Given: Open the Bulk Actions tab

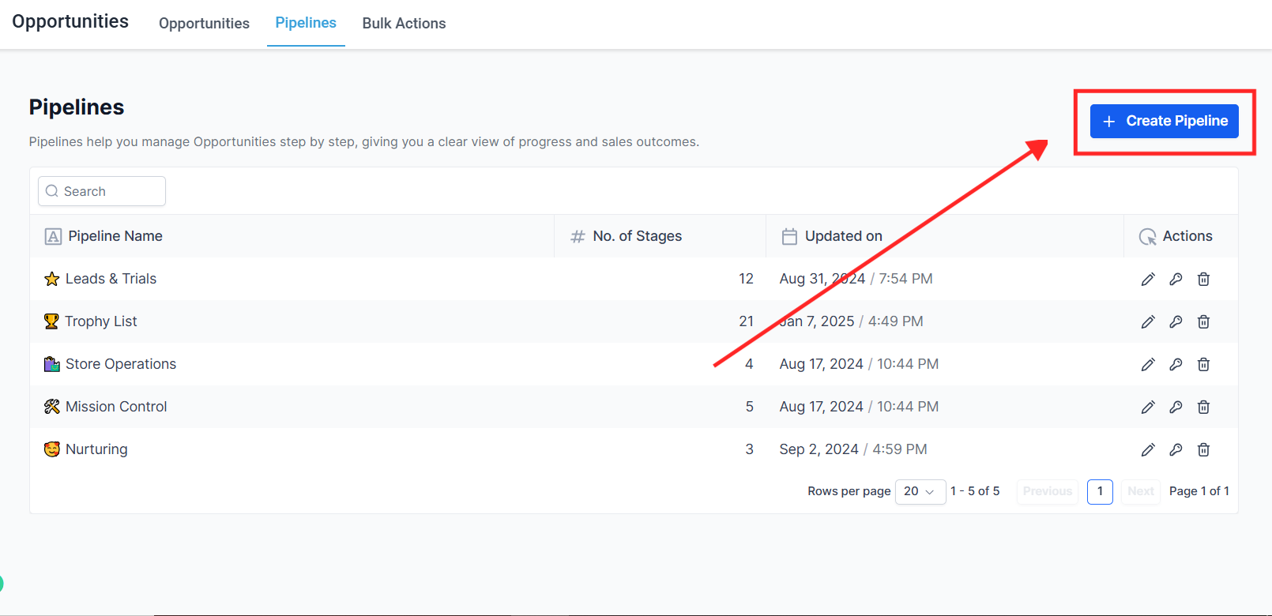Looking at the screenshot, I should (404, 24).
